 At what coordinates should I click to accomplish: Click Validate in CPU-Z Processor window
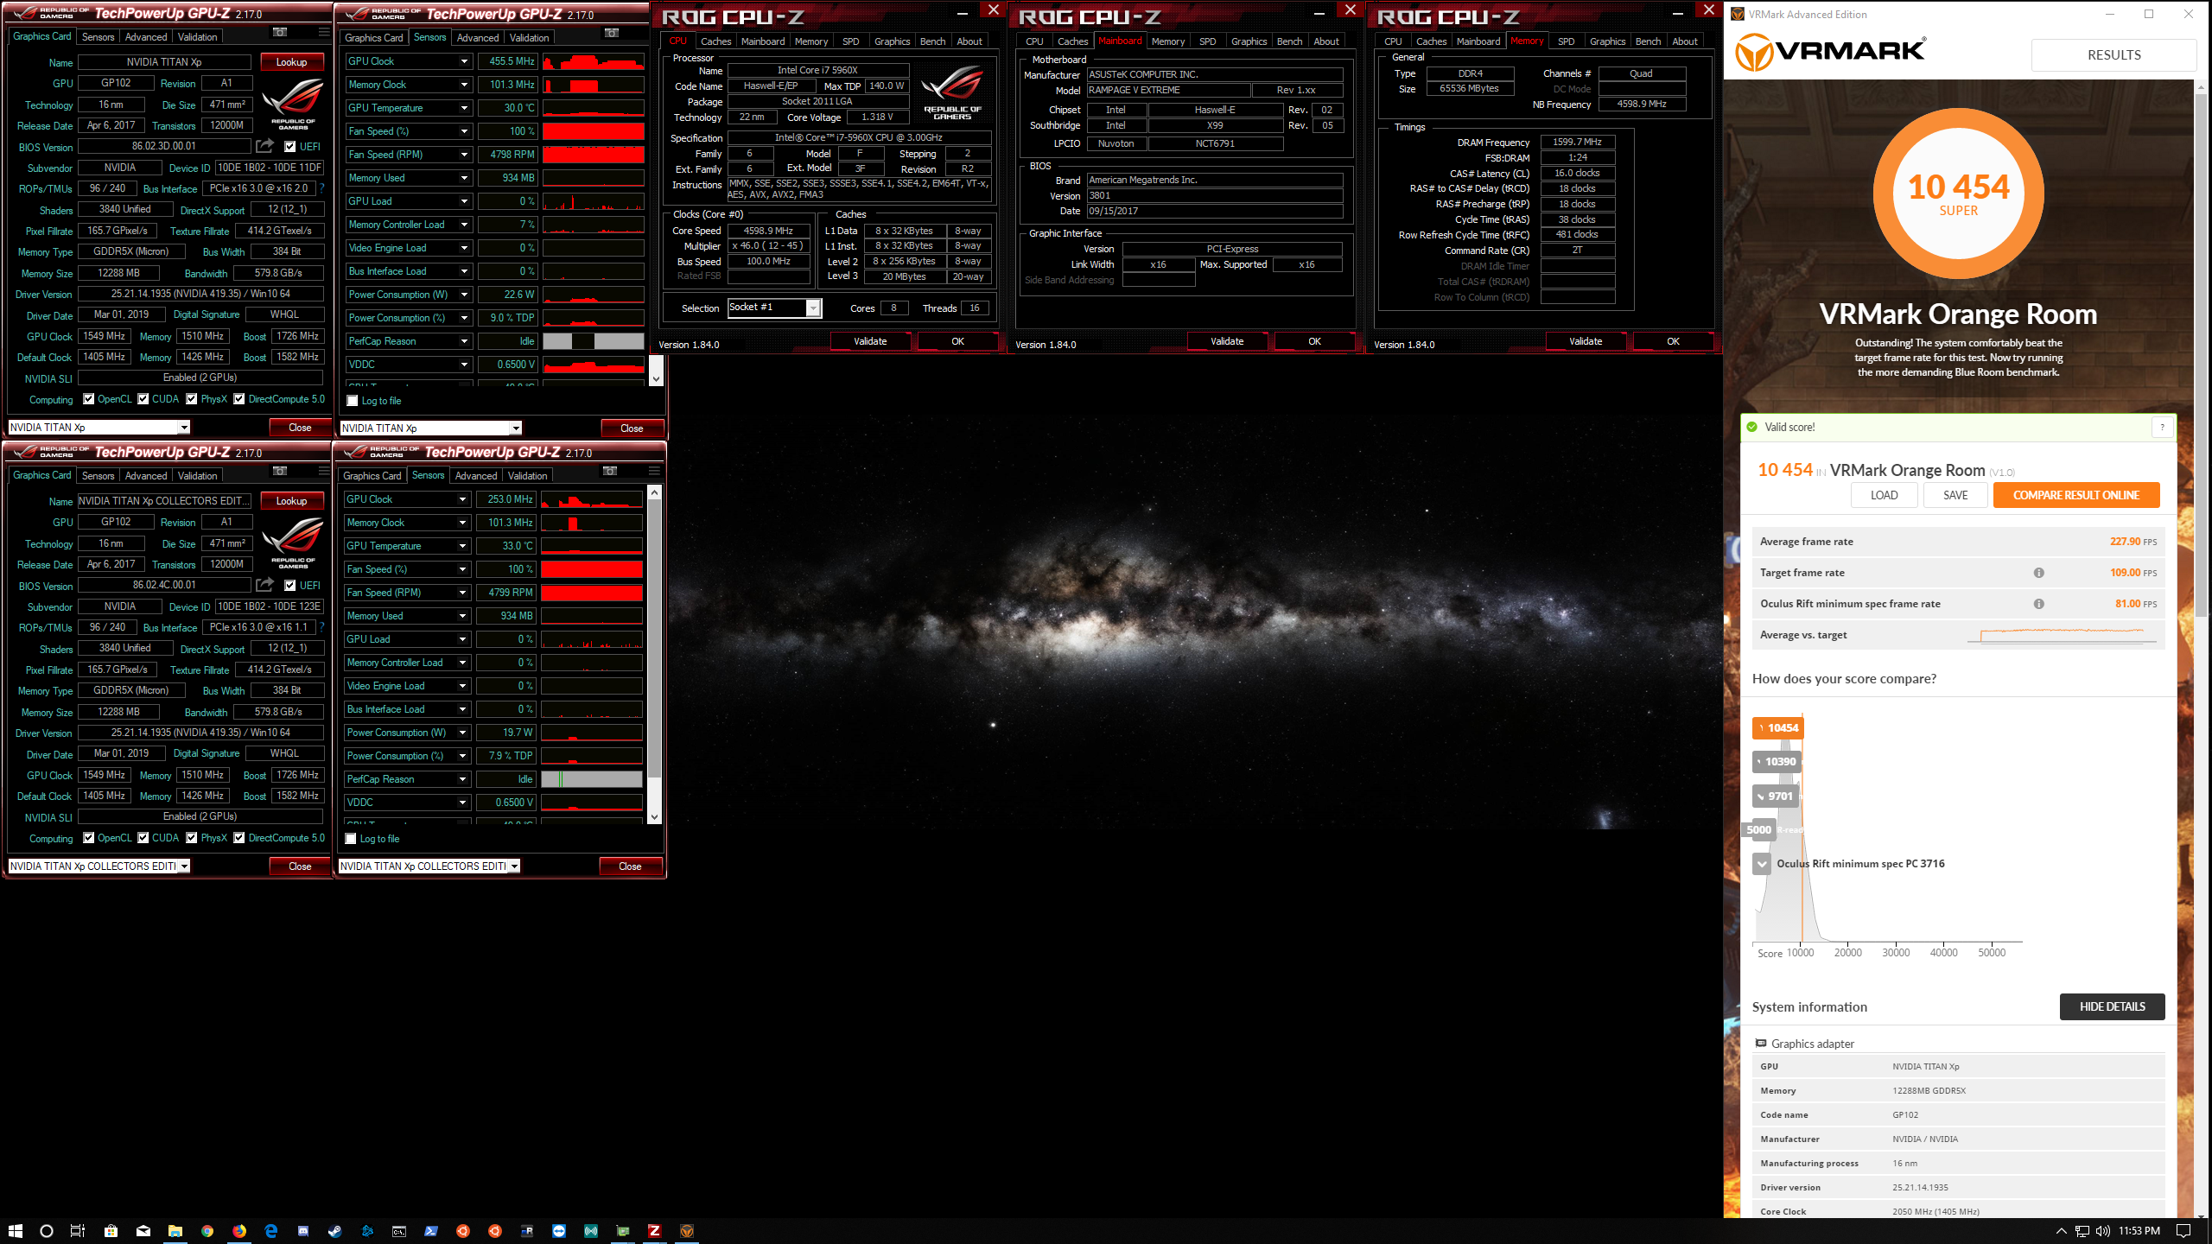870,341
